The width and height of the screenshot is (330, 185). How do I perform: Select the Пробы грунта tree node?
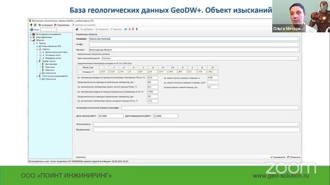pyautogui.click(x=48, y=61)
